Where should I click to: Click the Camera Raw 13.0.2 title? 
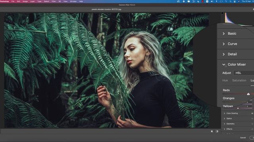click(x=127, y=5)
